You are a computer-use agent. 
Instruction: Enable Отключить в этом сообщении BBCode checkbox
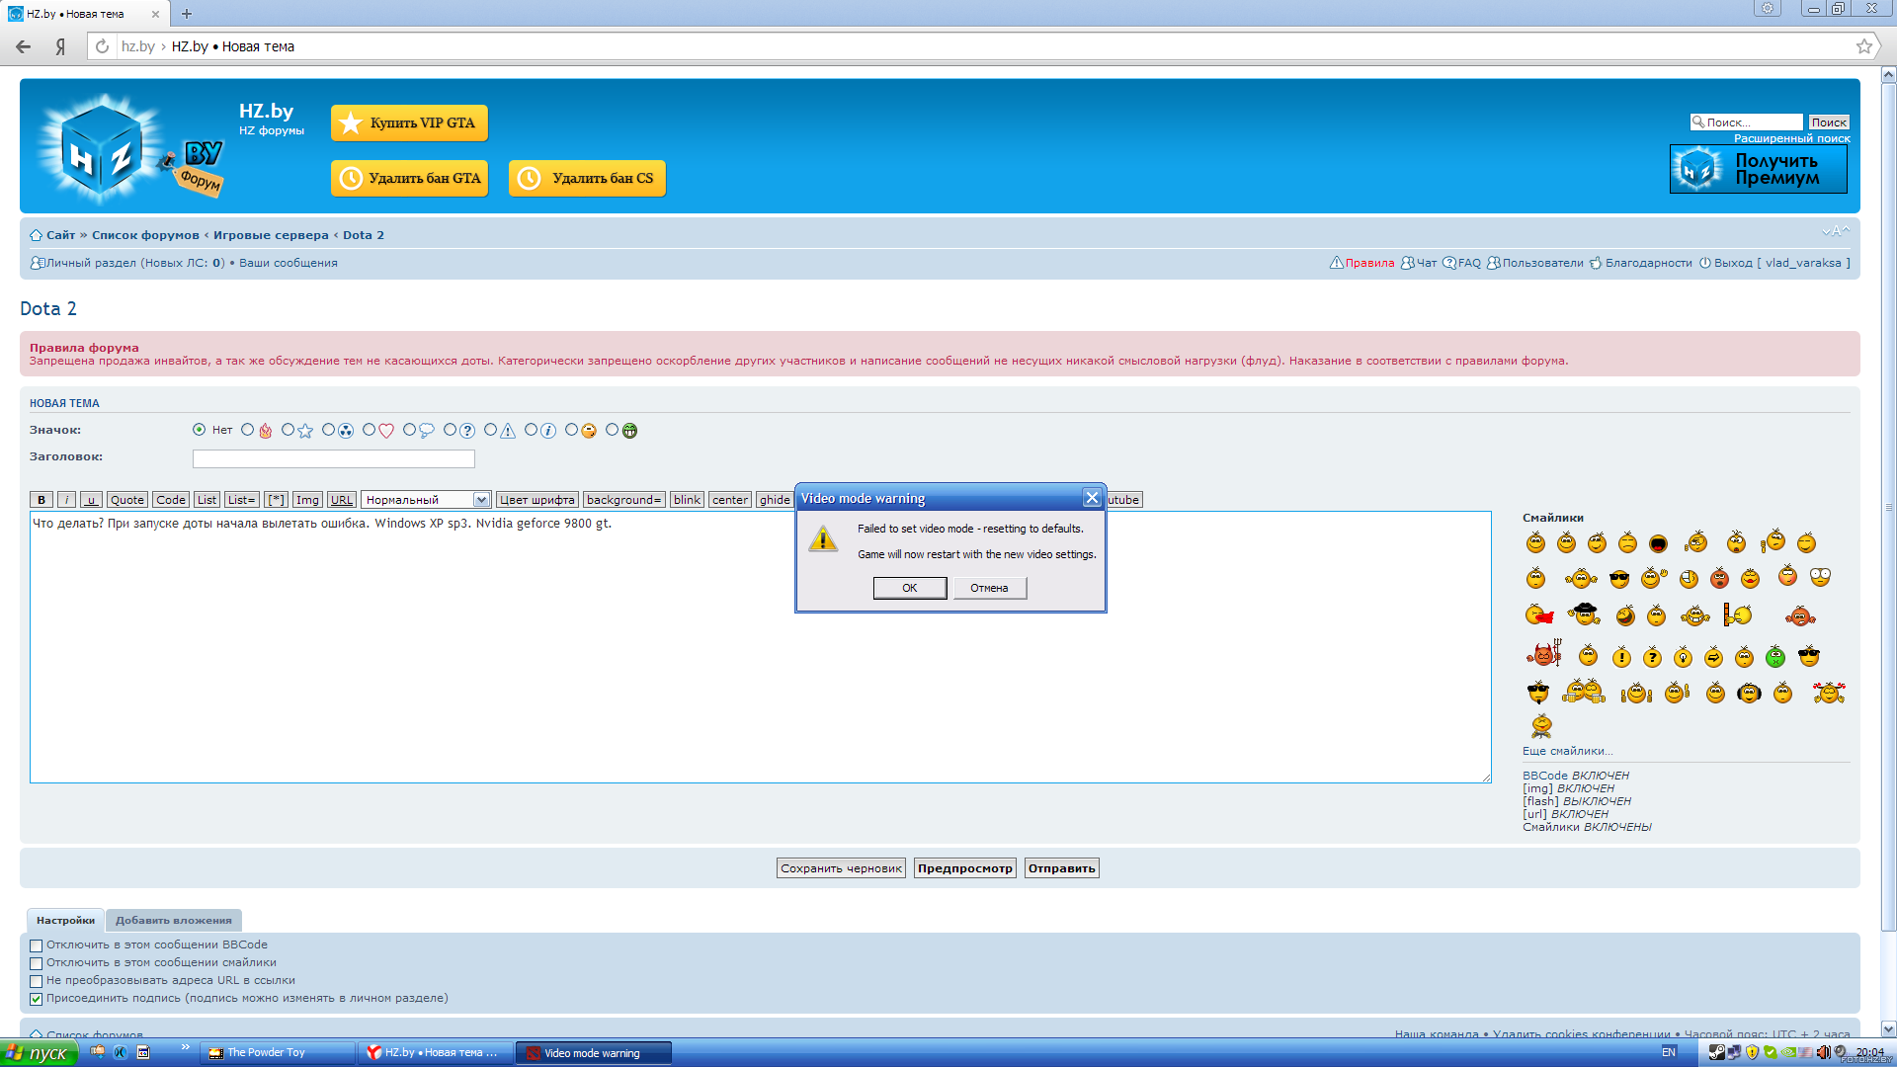click(x=37, y=945)
